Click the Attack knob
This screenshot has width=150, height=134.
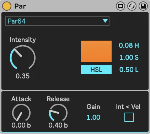(x=21, y=113)
